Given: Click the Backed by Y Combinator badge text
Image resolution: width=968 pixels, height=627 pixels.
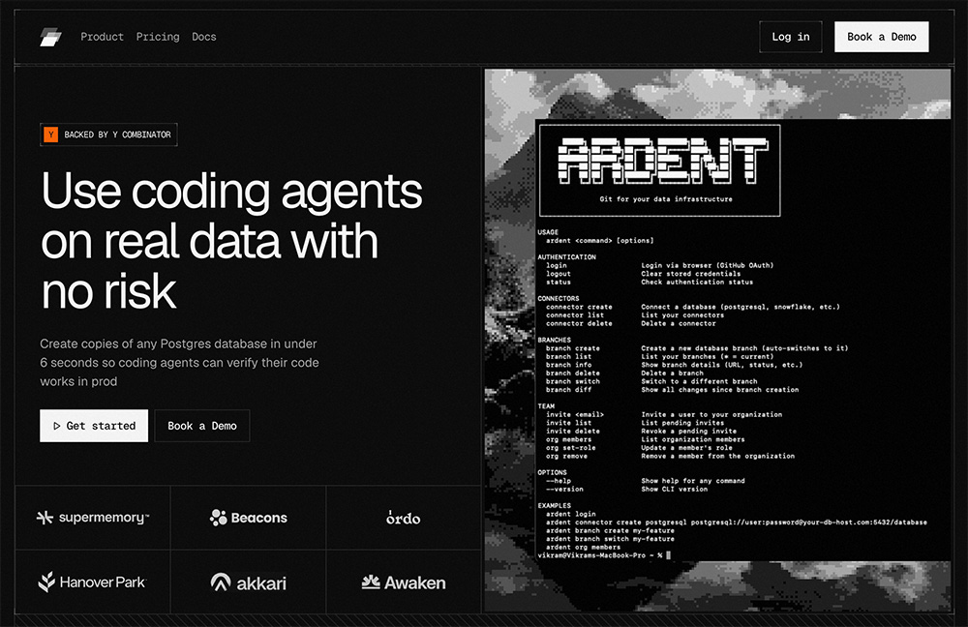Looking at the screenshot, I should [117, 134].
